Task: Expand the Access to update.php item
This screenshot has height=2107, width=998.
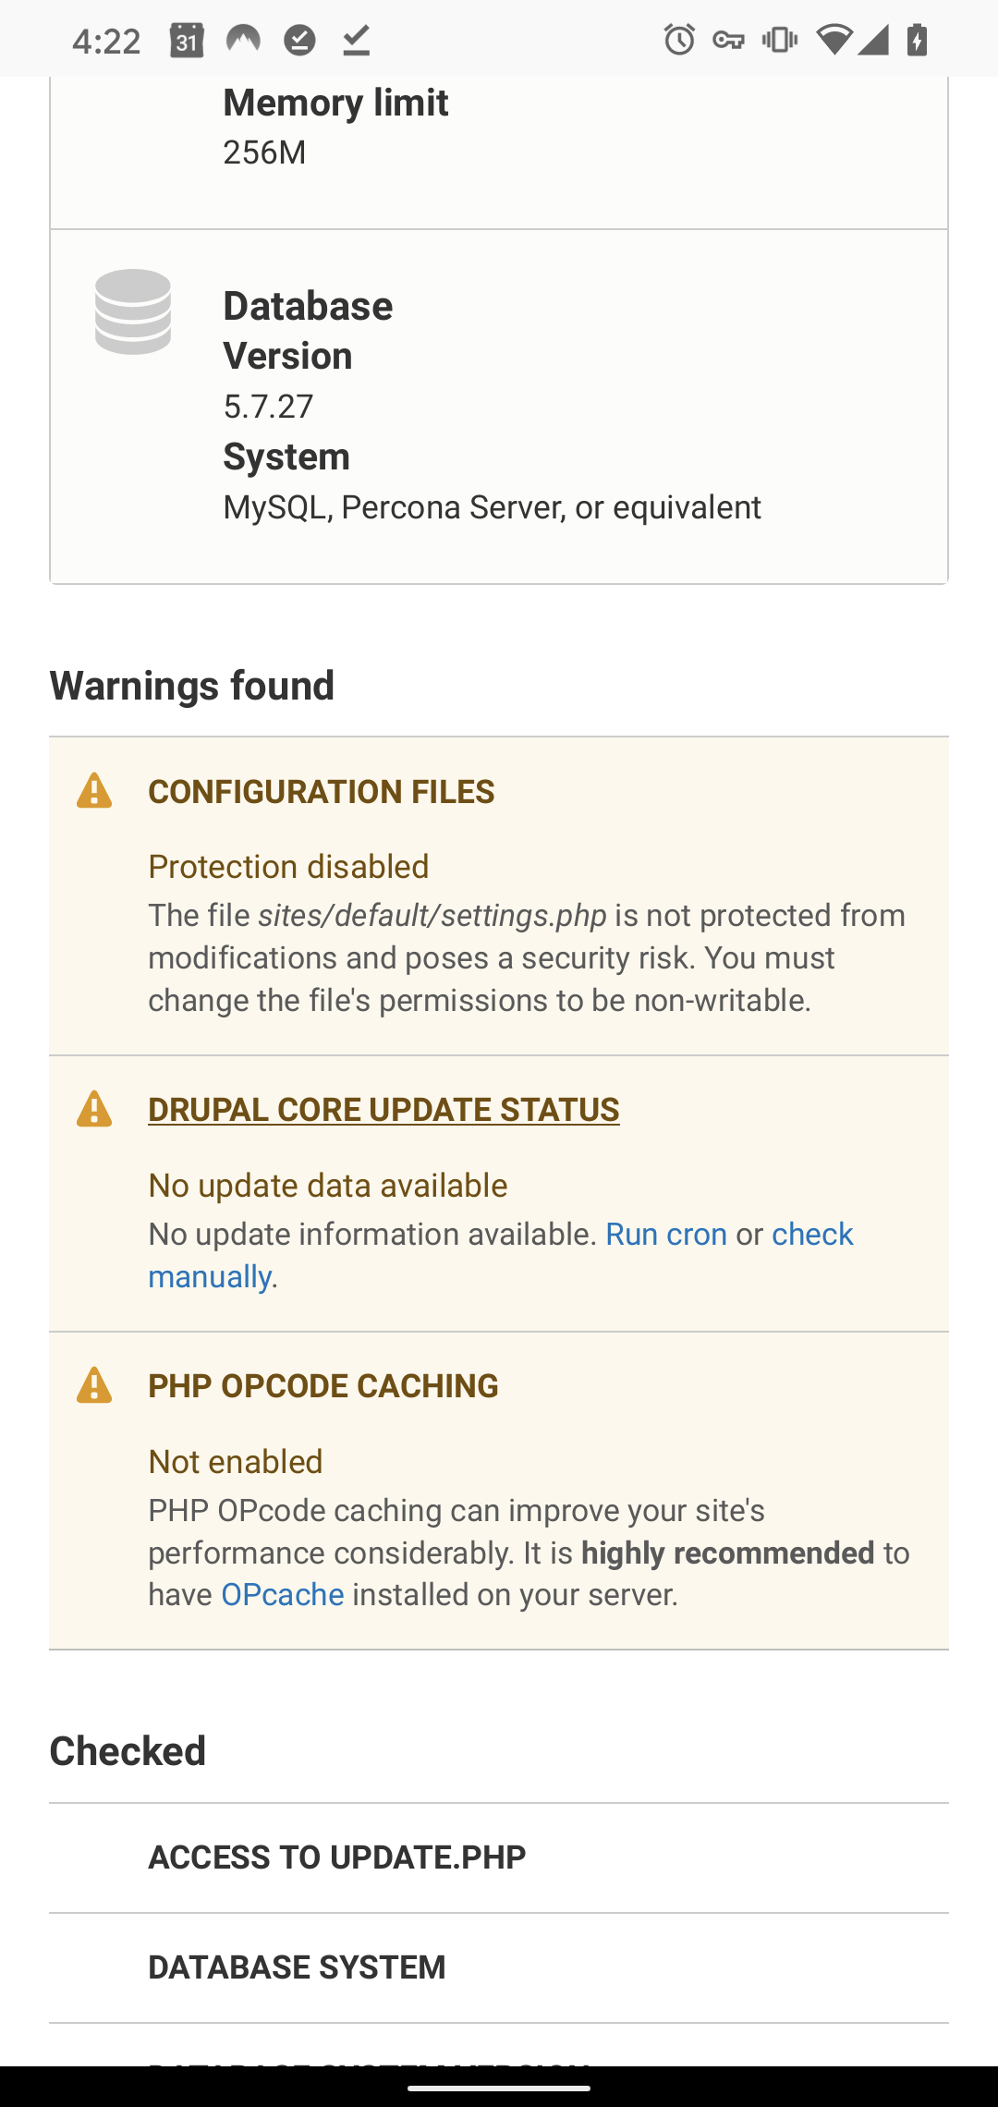Action: (x=337, y=1857)
